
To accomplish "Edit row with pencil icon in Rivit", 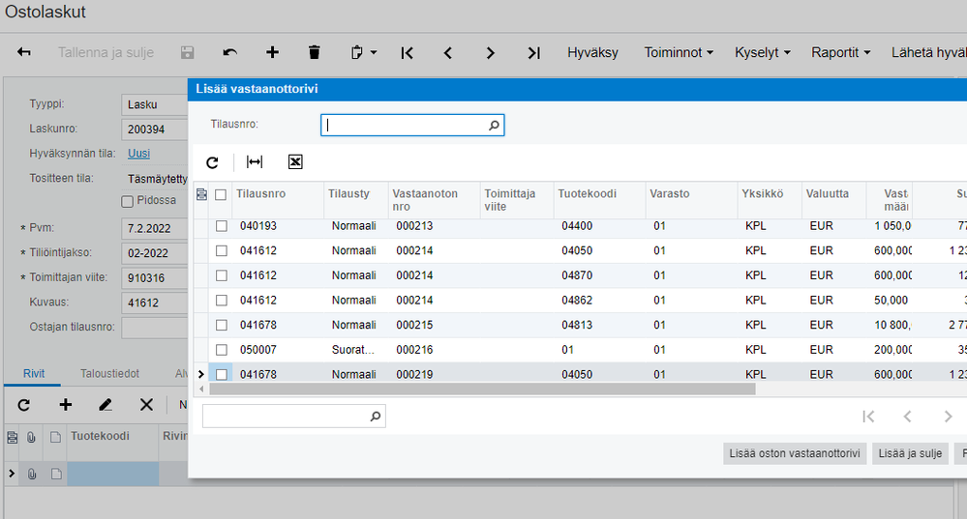I will pos(106,405).
